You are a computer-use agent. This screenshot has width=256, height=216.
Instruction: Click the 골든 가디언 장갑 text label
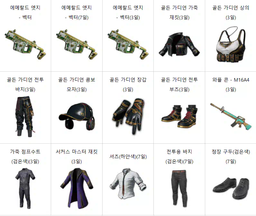128,80
